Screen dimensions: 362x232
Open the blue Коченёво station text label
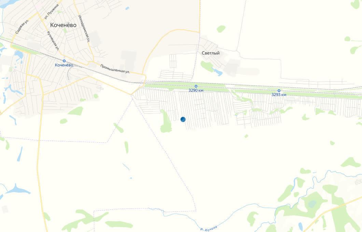(64, 65)
